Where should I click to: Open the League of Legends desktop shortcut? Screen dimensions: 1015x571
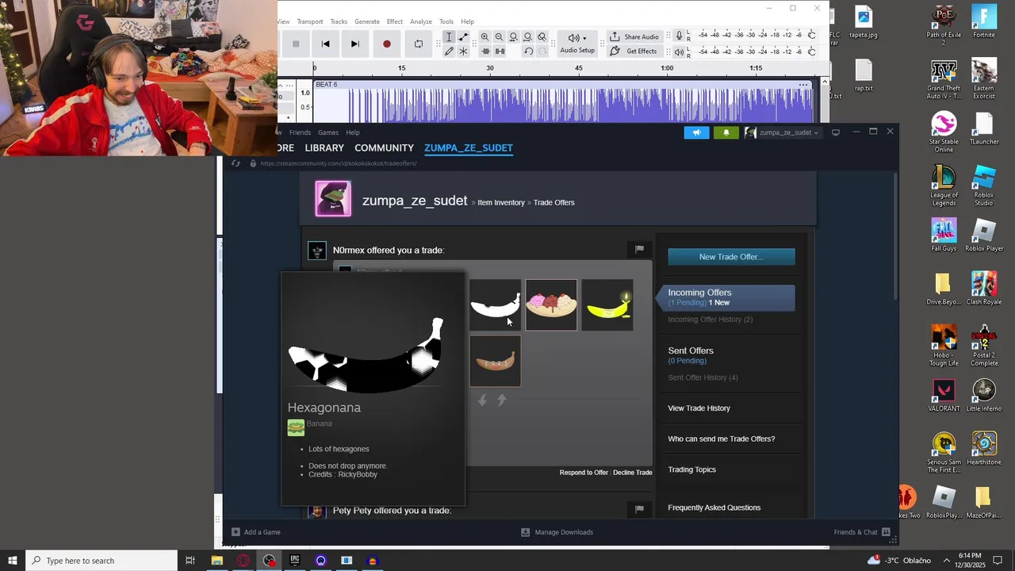[944, 186]
